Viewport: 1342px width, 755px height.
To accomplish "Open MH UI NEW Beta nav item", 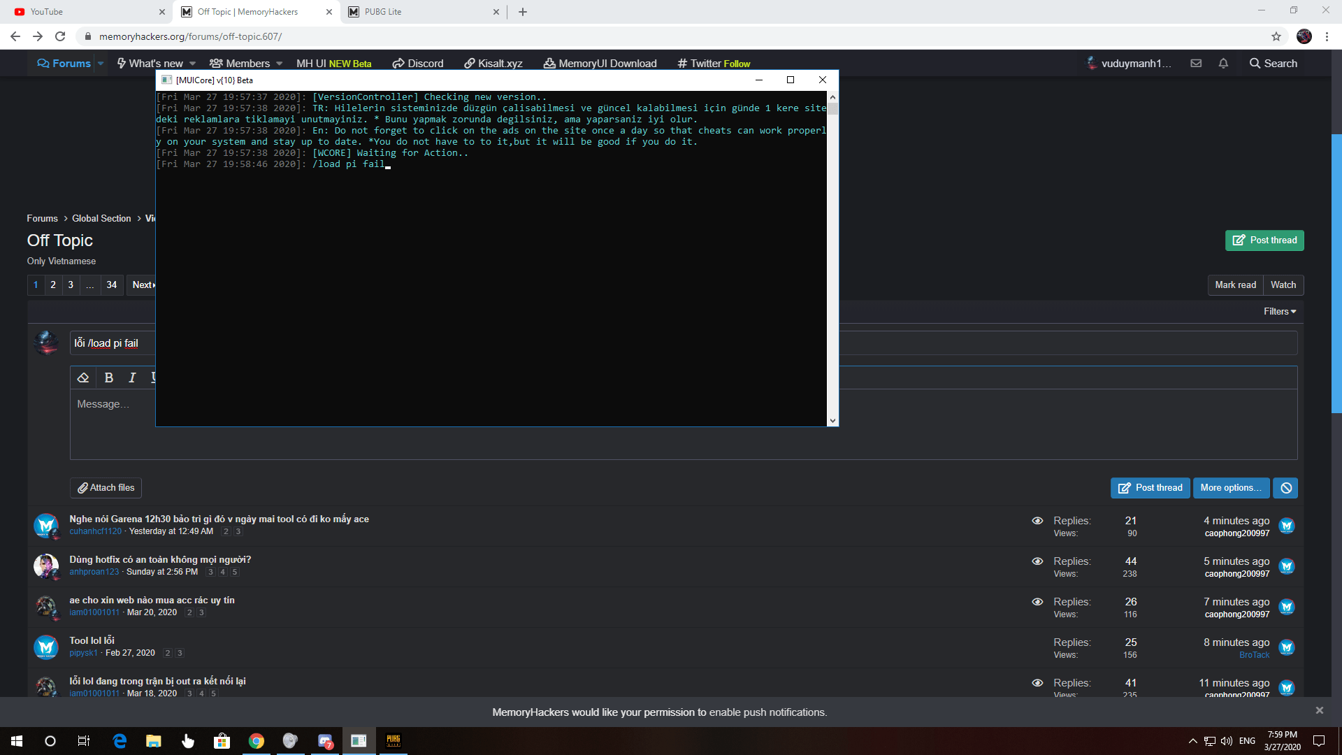I will [x=333, y=64].
